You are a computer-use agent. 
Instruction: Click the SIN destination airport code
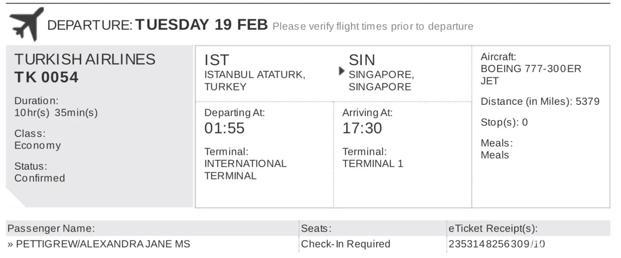pos(362,60)
